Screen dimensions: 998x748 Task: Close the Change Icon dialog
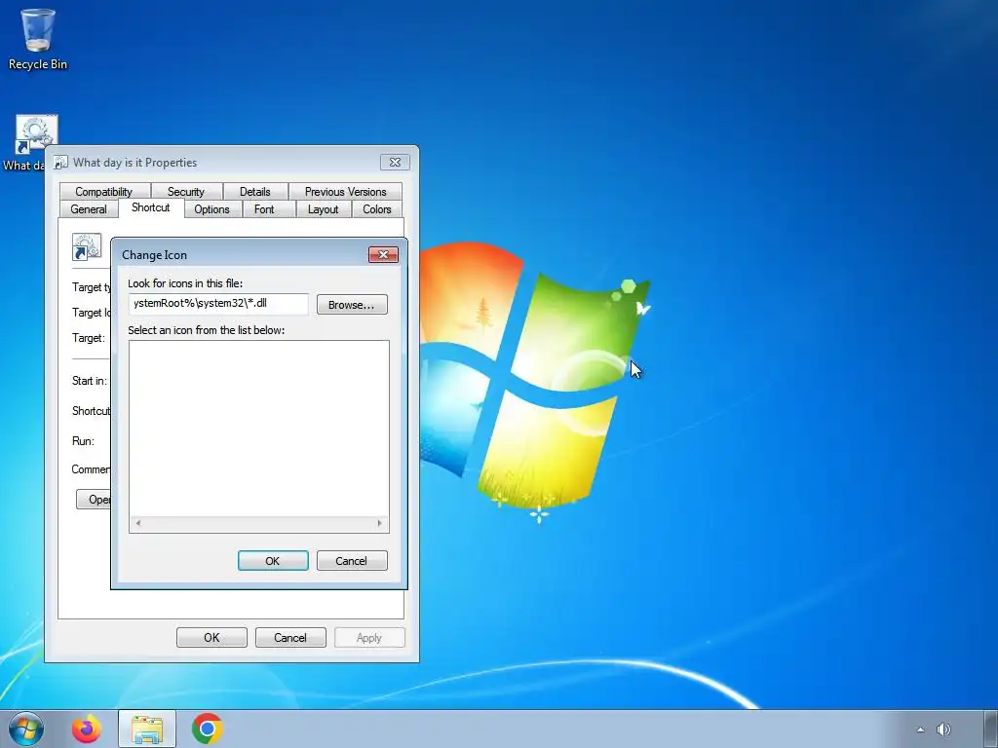tap(383, 255)
